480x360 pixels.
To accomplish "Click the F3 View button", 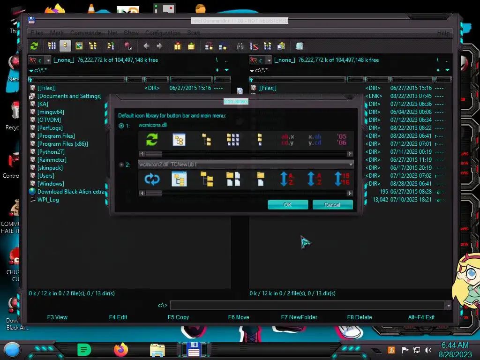I will click(x=57, y=317).
